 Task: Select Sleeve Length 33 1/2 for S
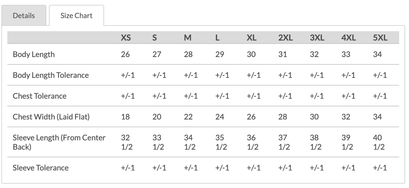(x=157, y=142)
